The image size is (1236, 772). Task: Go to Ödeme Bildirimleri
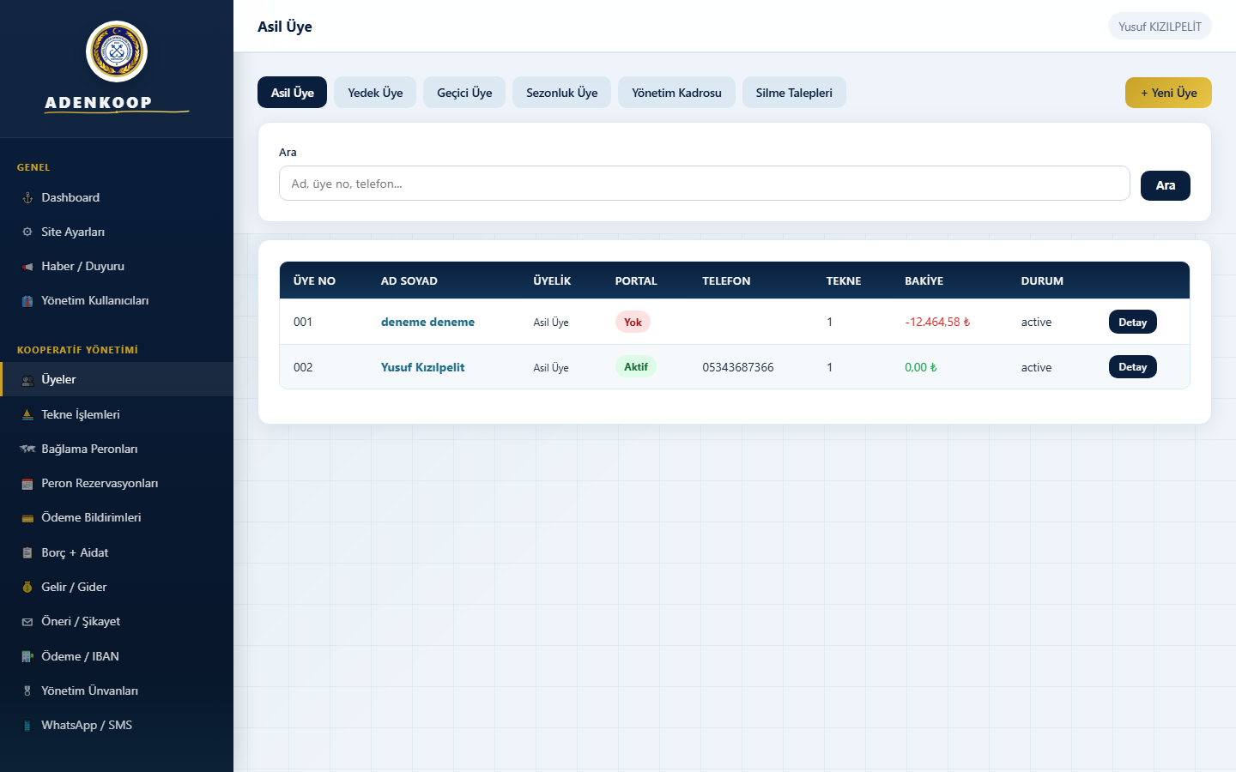[117, 517]
